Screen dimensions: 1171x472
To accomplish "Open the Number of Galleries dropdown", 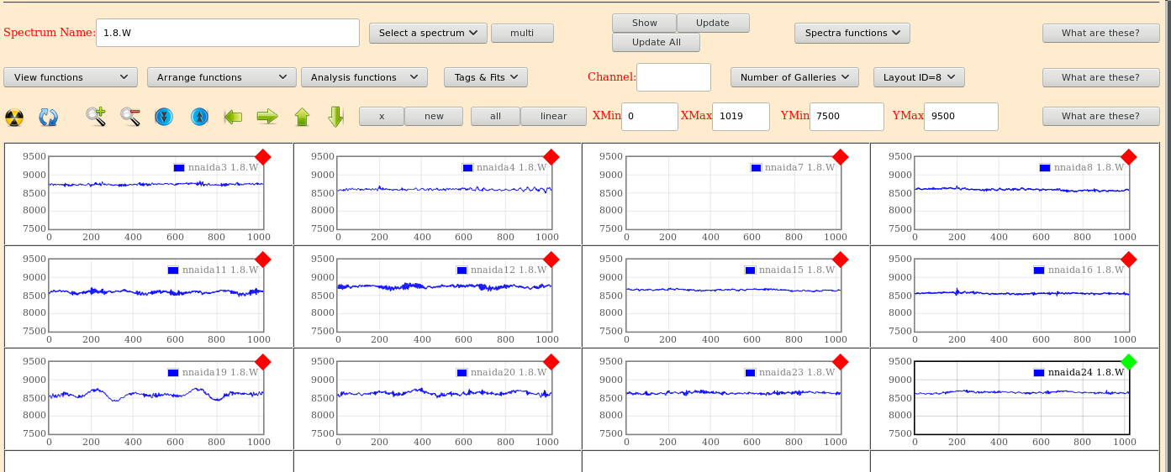I will pyautogui.click(x=794, y=77).
